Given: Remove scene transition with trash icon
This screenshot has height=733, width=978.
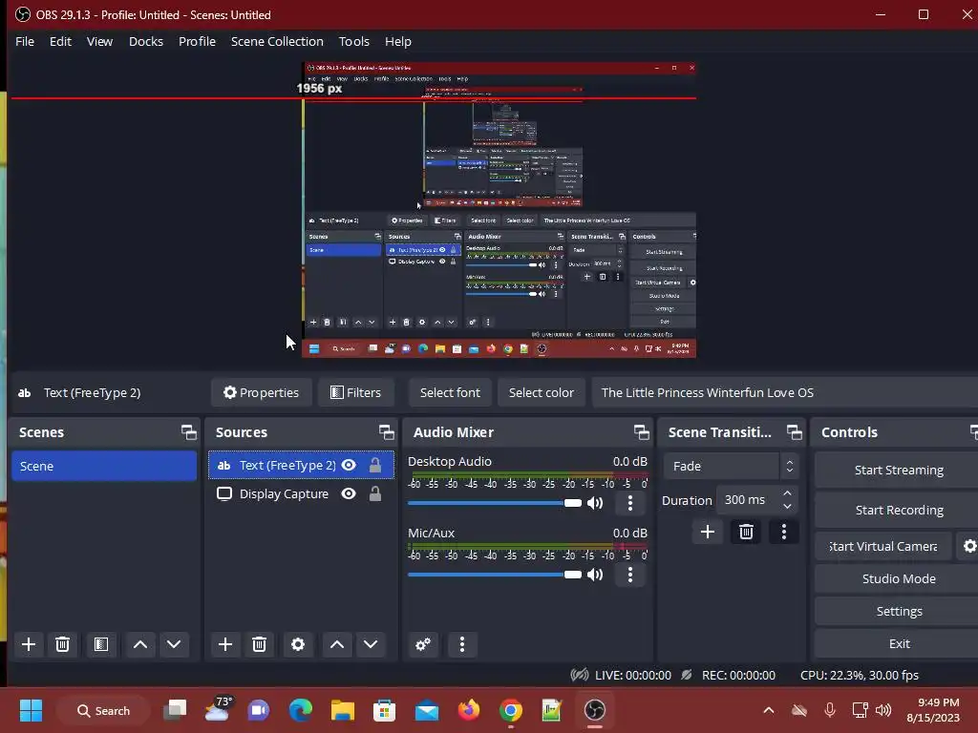Looking at the screenshot, I should point(746,532).
